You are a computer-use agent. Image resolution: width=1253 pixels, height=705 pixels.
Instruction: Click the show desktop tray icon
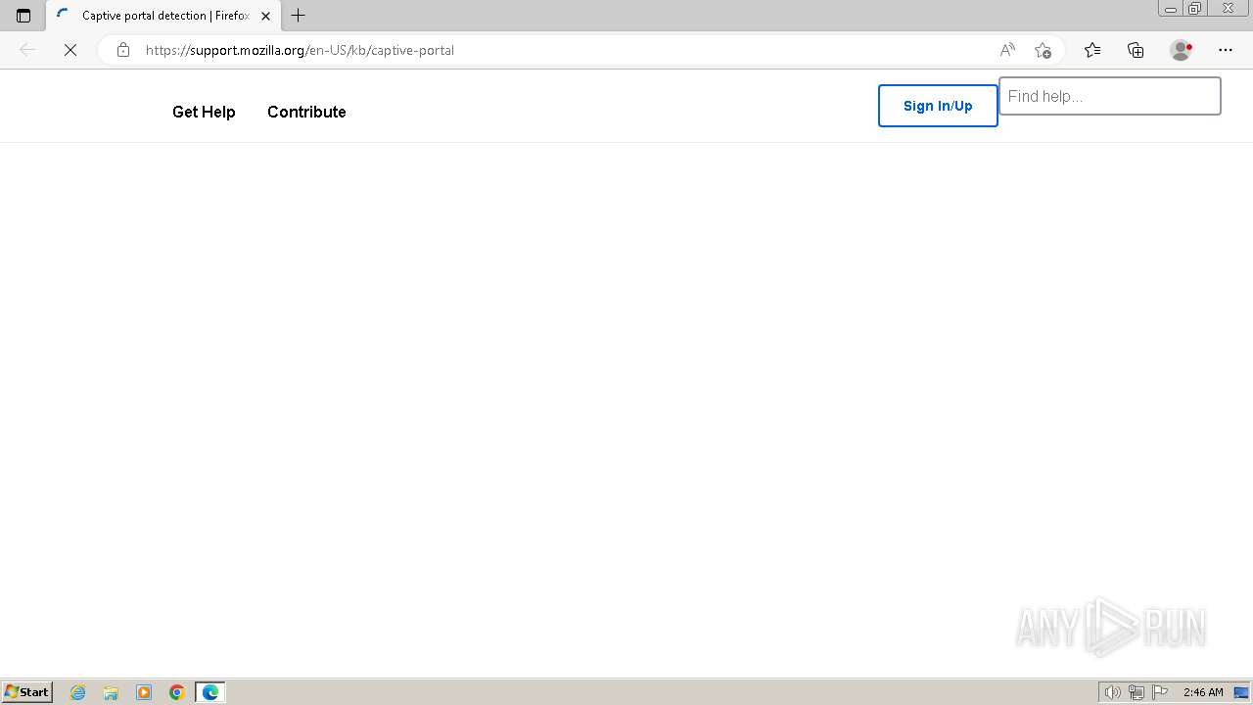point(1241,692)
